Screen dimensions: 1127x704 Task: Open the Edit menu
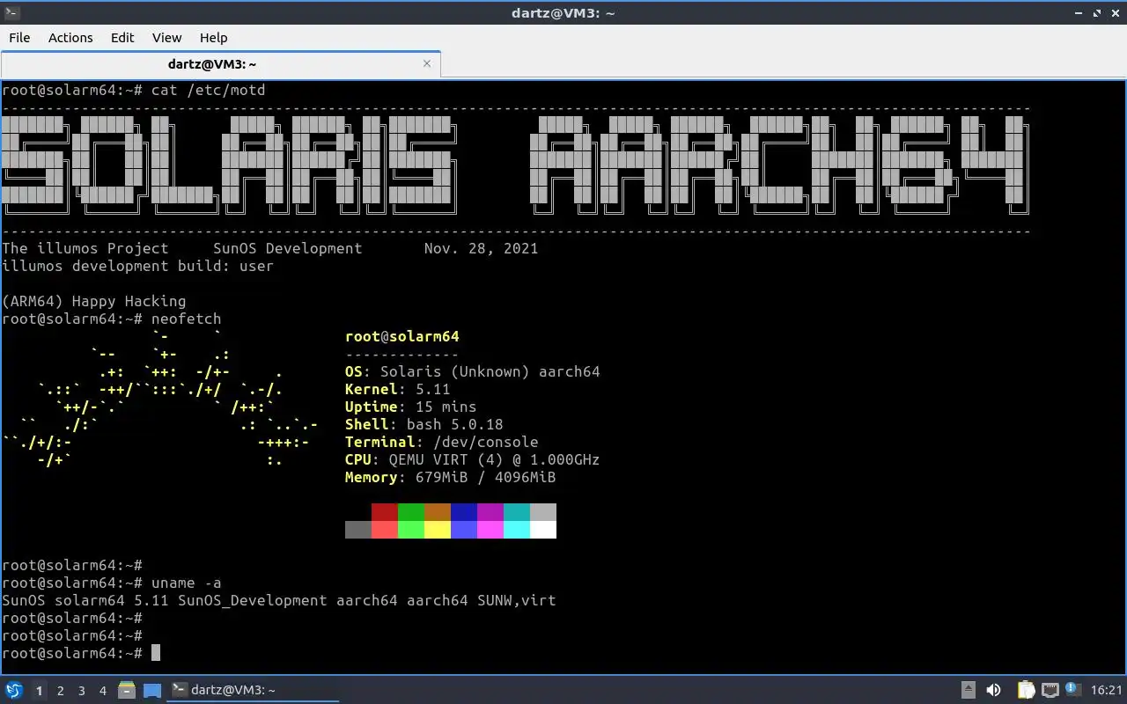pyautogui.click(x=122, y=37)
